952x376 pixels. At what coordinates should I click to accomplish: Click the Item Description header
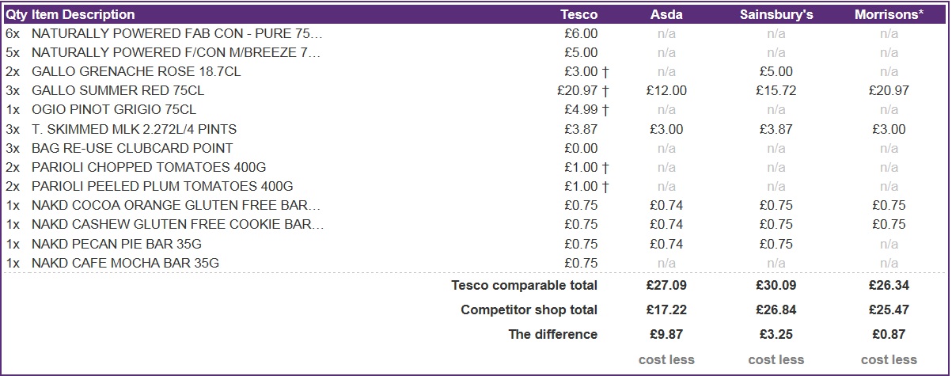83,14
